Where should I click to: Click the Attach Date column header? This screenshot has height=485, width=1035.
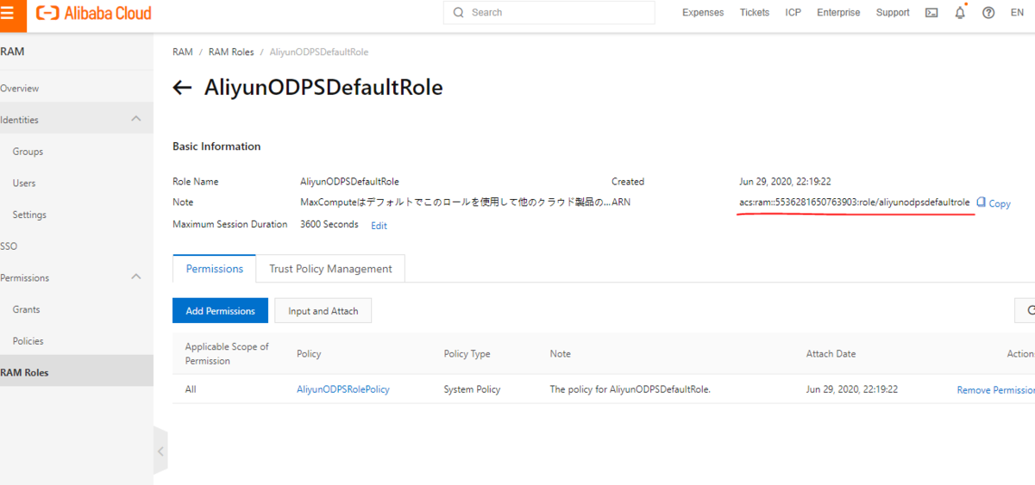coord(831,354)
